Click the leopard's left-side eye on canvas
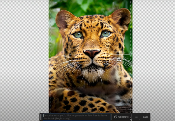The height and width of the screenshot is (121, 175). (78, 35)
